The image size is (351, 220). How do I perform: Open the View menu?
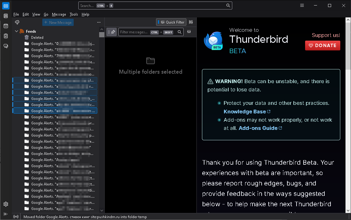tap(36, 14)
